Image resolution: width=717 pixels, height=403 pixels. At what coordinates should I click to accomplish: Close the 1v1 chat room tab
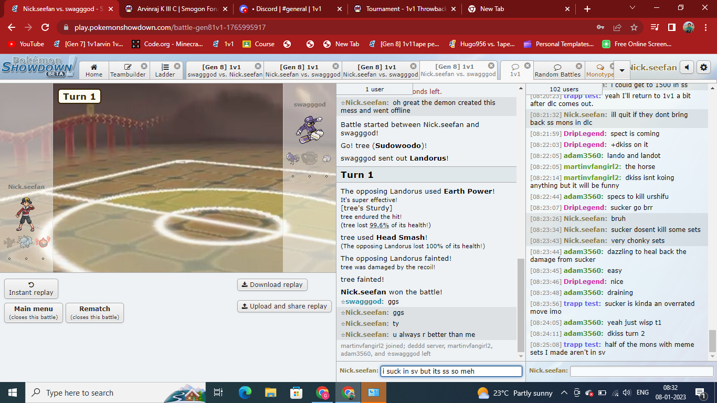point(528,66)
